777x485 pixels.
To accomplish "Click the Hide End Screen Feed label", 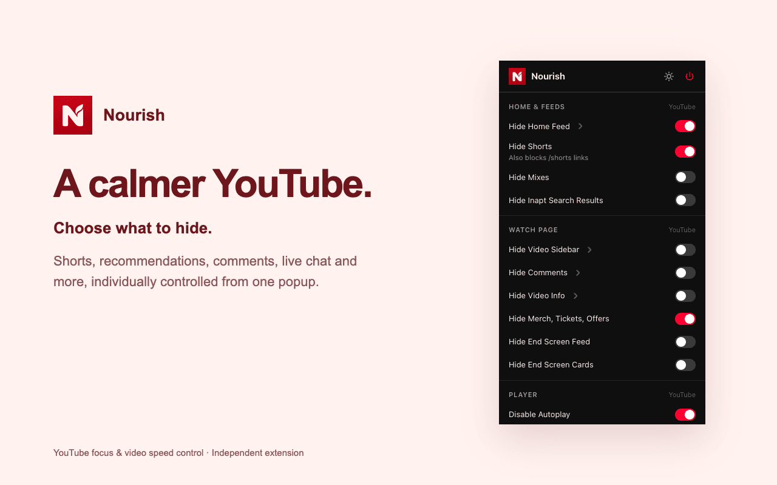I will coord(549,342).
